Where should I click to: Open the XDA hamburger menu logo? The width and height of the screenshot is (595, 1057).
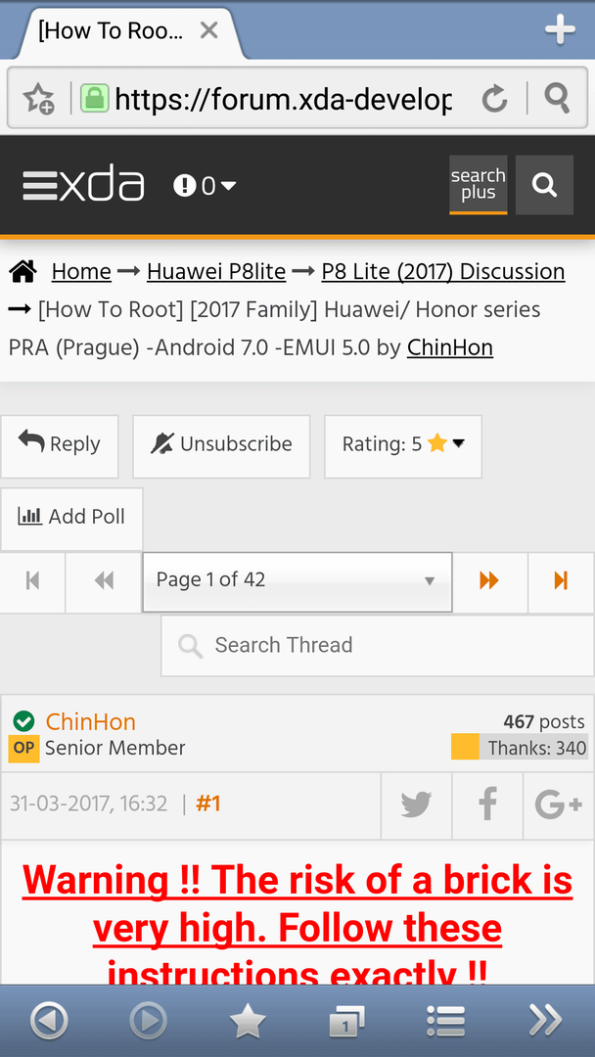[83, 185]
